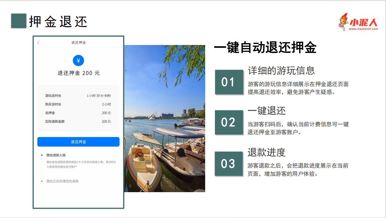386x218 pixels.
Task: Click the blue ¥ yuan icon
Action: click(x=78, y=60)
